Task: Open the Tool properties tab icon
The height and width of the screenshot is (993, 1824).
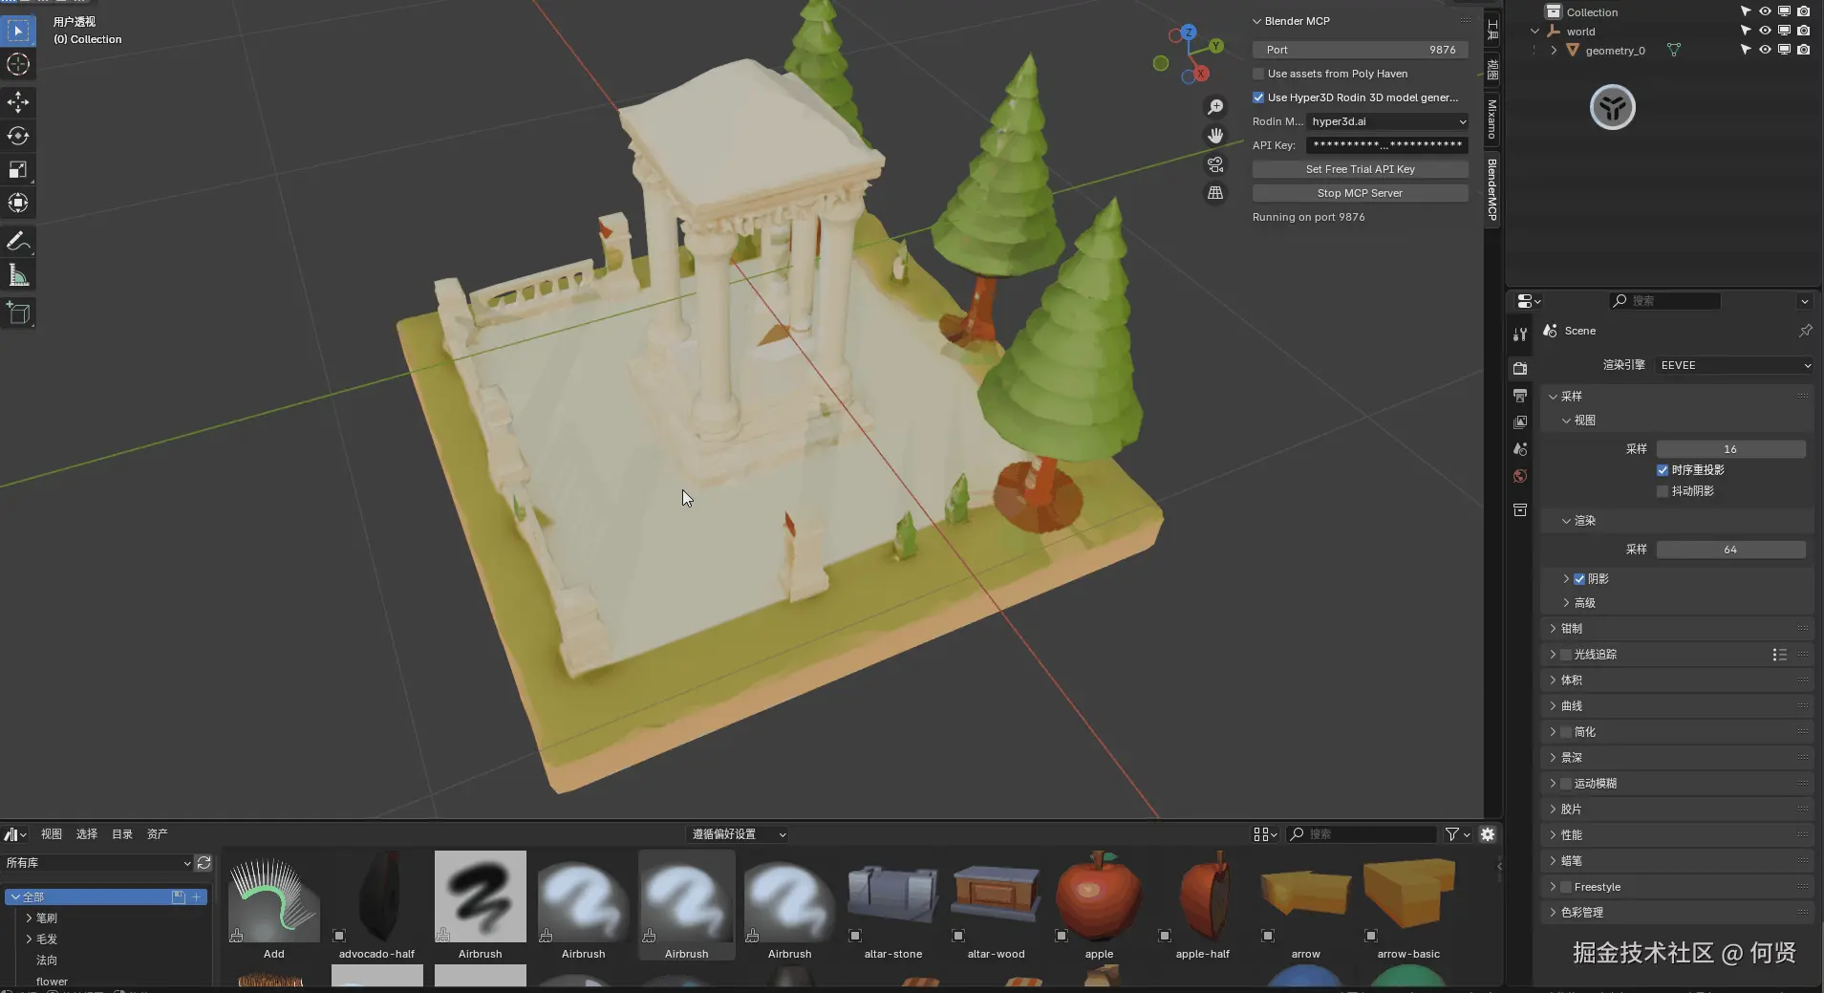Action: coord(1520,334)
